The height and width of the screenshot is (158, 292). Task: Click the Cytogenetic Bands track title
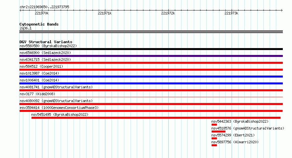(x=39, y=24)
